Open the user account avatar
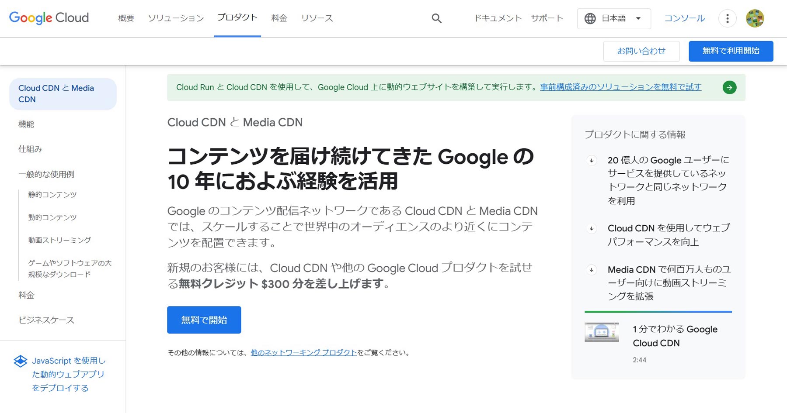 pos(755,18)
